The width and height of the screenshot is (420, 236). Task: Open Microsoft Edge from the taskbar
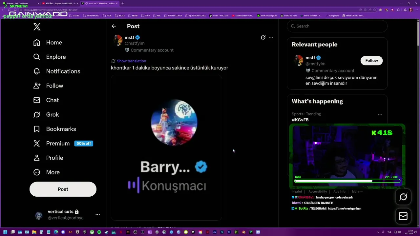pos(56,232)
